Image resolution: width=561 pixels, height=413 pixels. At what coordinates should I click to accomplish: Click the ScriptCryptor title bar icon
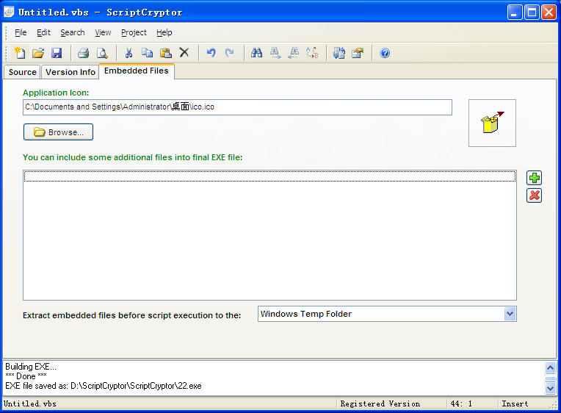coord(9,12)
